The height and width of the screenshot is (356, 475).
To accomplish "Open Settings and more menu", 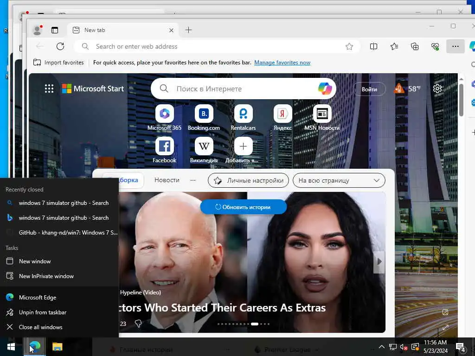I will coord(456,46).
